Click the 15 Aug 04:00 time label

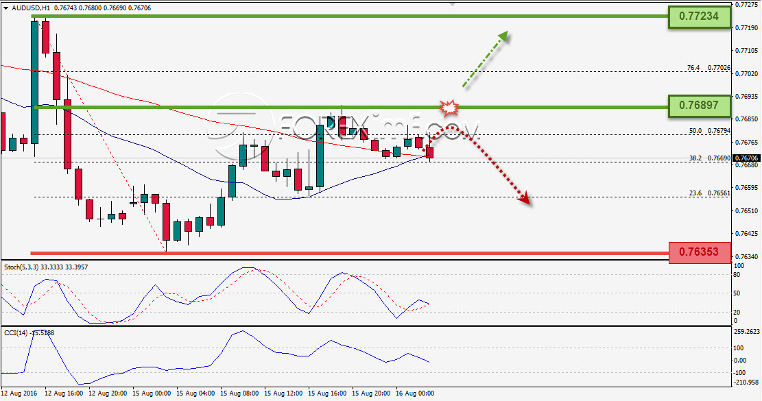[x=195, y=393]
